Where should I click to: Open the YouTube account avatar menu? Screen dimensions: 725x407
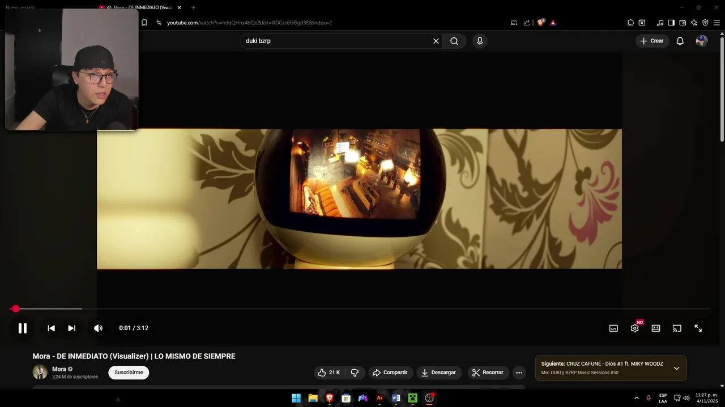tap(702, 41)
